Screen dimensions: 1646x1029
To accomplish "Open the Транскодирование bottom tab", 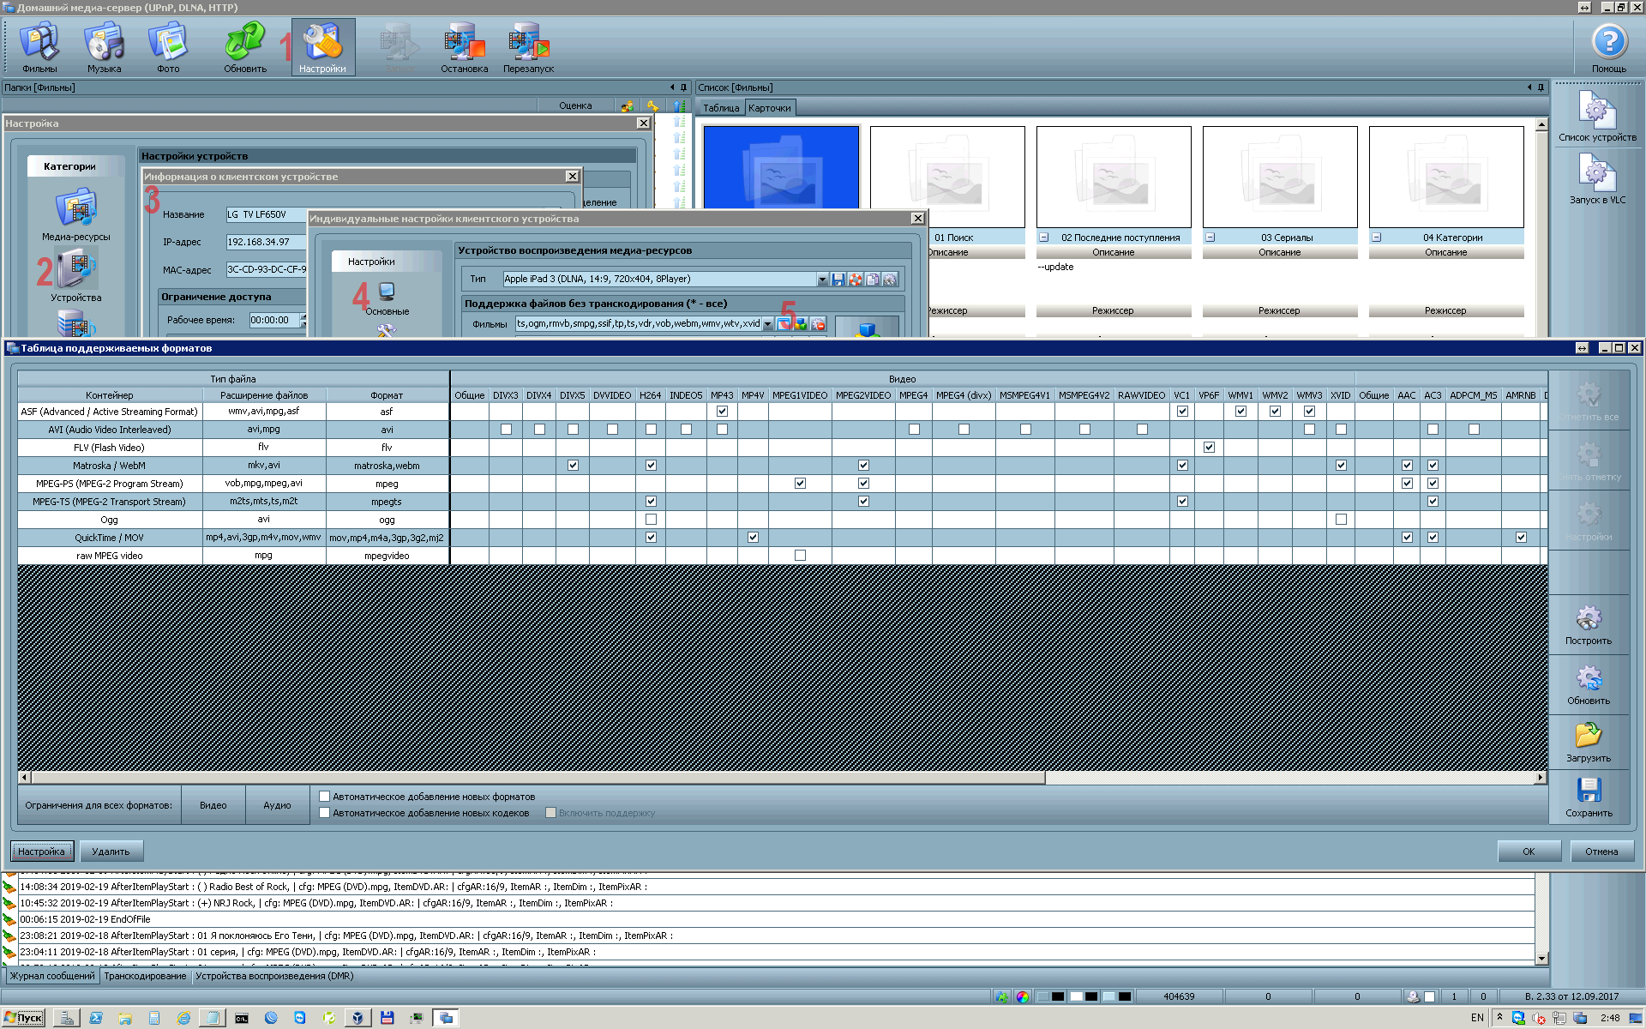I will (x=145, y=976).
